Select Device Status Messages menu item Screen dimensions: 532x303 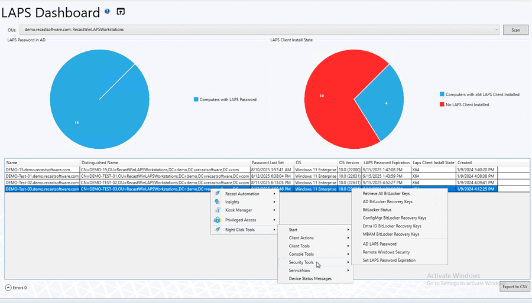(310, 279)
